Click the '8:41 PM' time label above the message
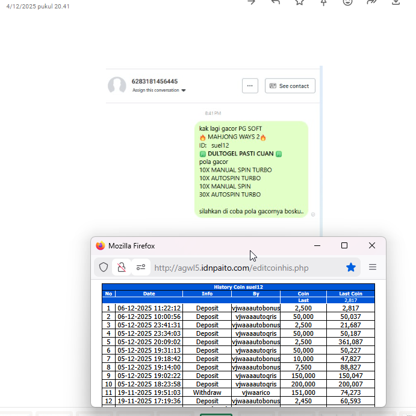This screenshot has width=416, height=416. (x=213, y=113)
